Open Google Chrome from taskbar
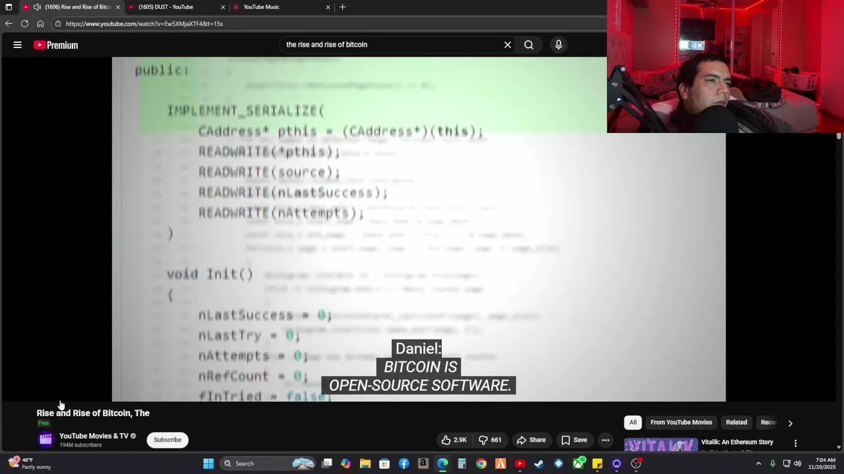Viewport: 844px width, 474px height. click(x=481, y=463)
